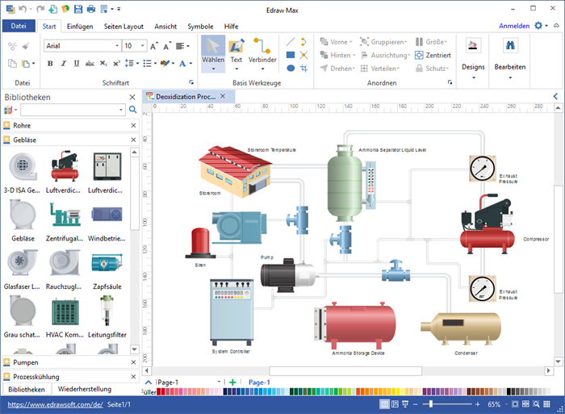Toggle bold text formatting
The width and height of the screenshot is (565, 414).
coord(50,64)
